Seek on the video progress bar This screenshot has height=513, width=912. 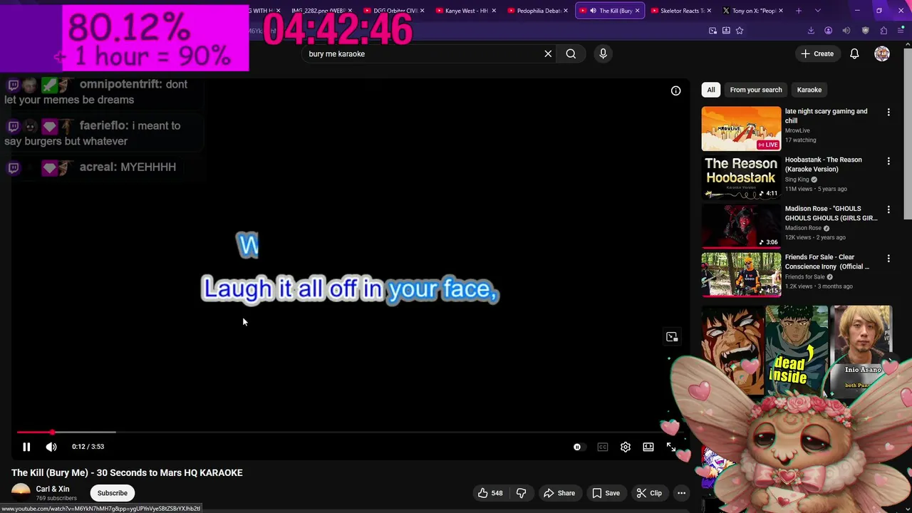point(349,432)
